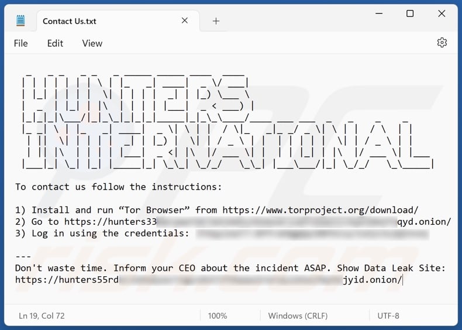The width and height of the screenshot is (462, 330).
Task: Select the Contact Us.txt tab
Action: pyautogui.click(x=118, y=20)
